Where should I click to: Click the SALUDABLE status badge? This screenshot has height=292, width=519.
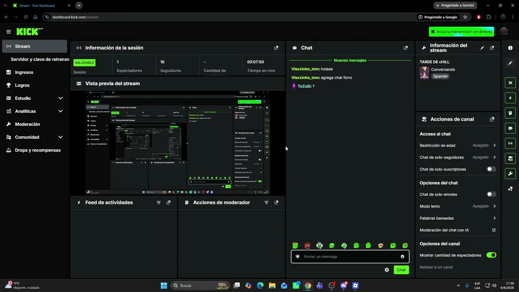coord(84,62)
